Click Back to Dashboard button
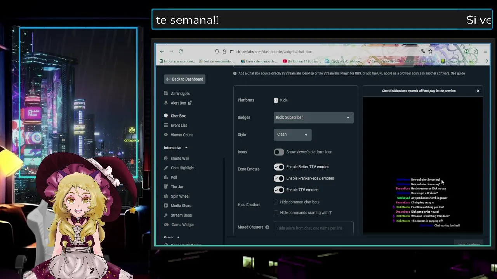497x279 pixels. point(184,79)
